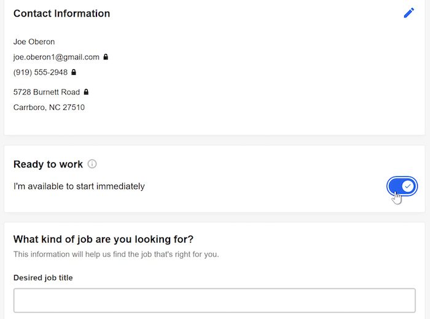Select the Carrboro, NC 27510 line
Image resolution: width=430 pixels, height=319 pixels.
point(49,107)
